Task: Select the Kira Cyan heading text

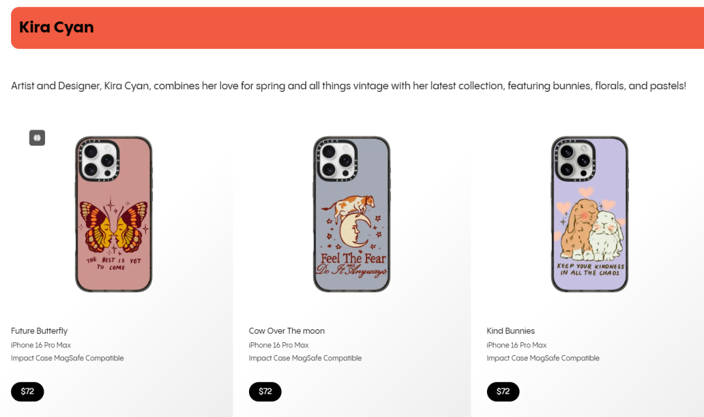Action: 57,27
